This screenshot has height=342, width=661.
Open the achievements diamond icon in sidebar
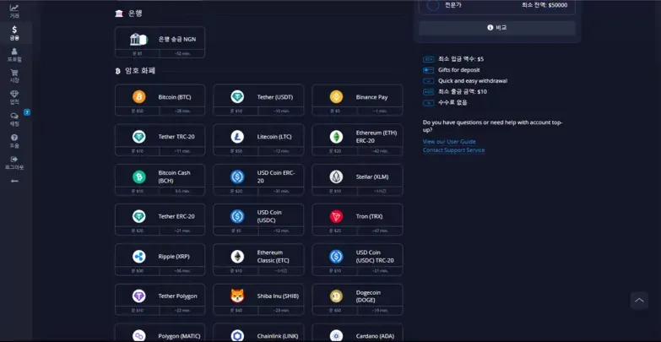[x=14, y=94]
